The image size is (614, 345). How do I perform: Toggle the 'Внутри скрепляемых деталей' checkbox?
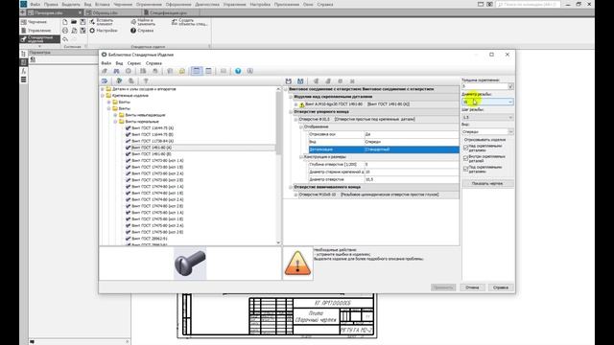tap(465, 158)
